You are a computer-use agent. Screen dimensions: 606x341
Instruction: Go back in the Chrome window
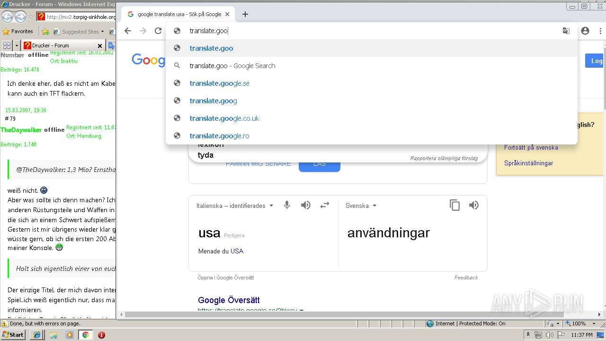tap(128, 31)
